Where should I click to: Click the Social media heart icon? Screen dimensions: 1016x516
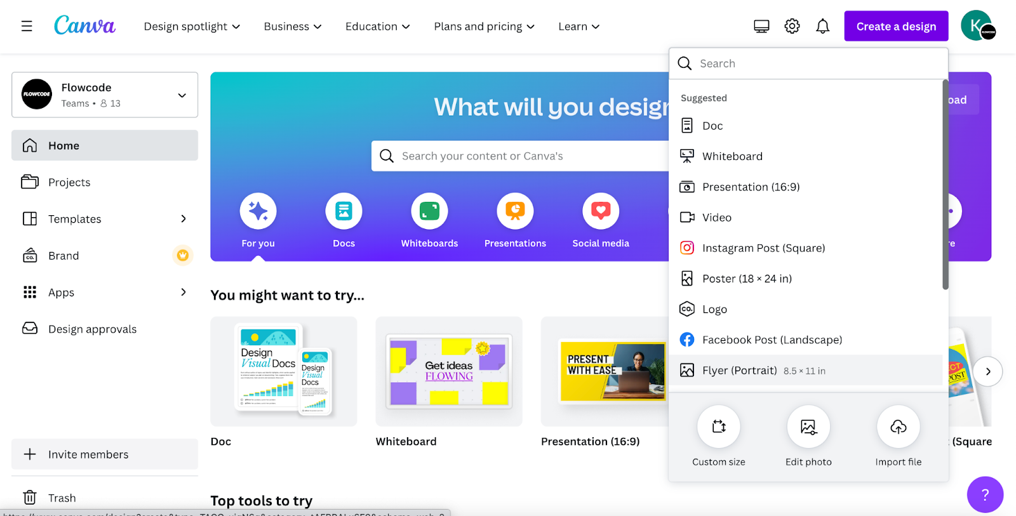coord(601,211)
